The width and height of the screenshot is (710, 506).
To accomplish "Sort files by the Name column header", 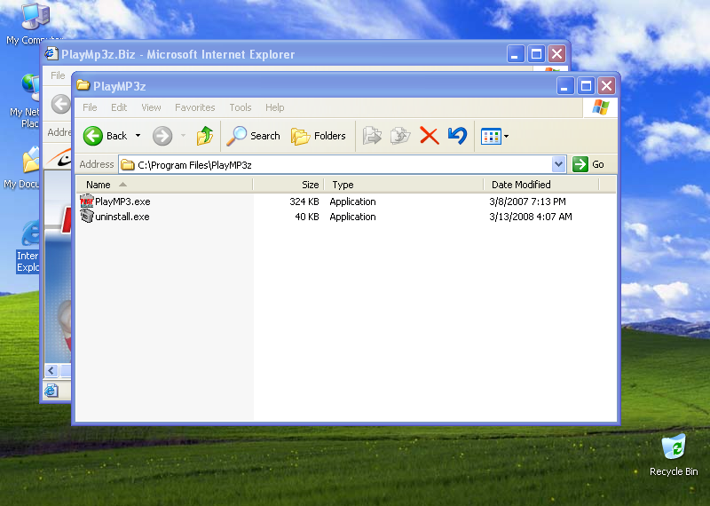I will pyautogui.click(x=164, y=185).
